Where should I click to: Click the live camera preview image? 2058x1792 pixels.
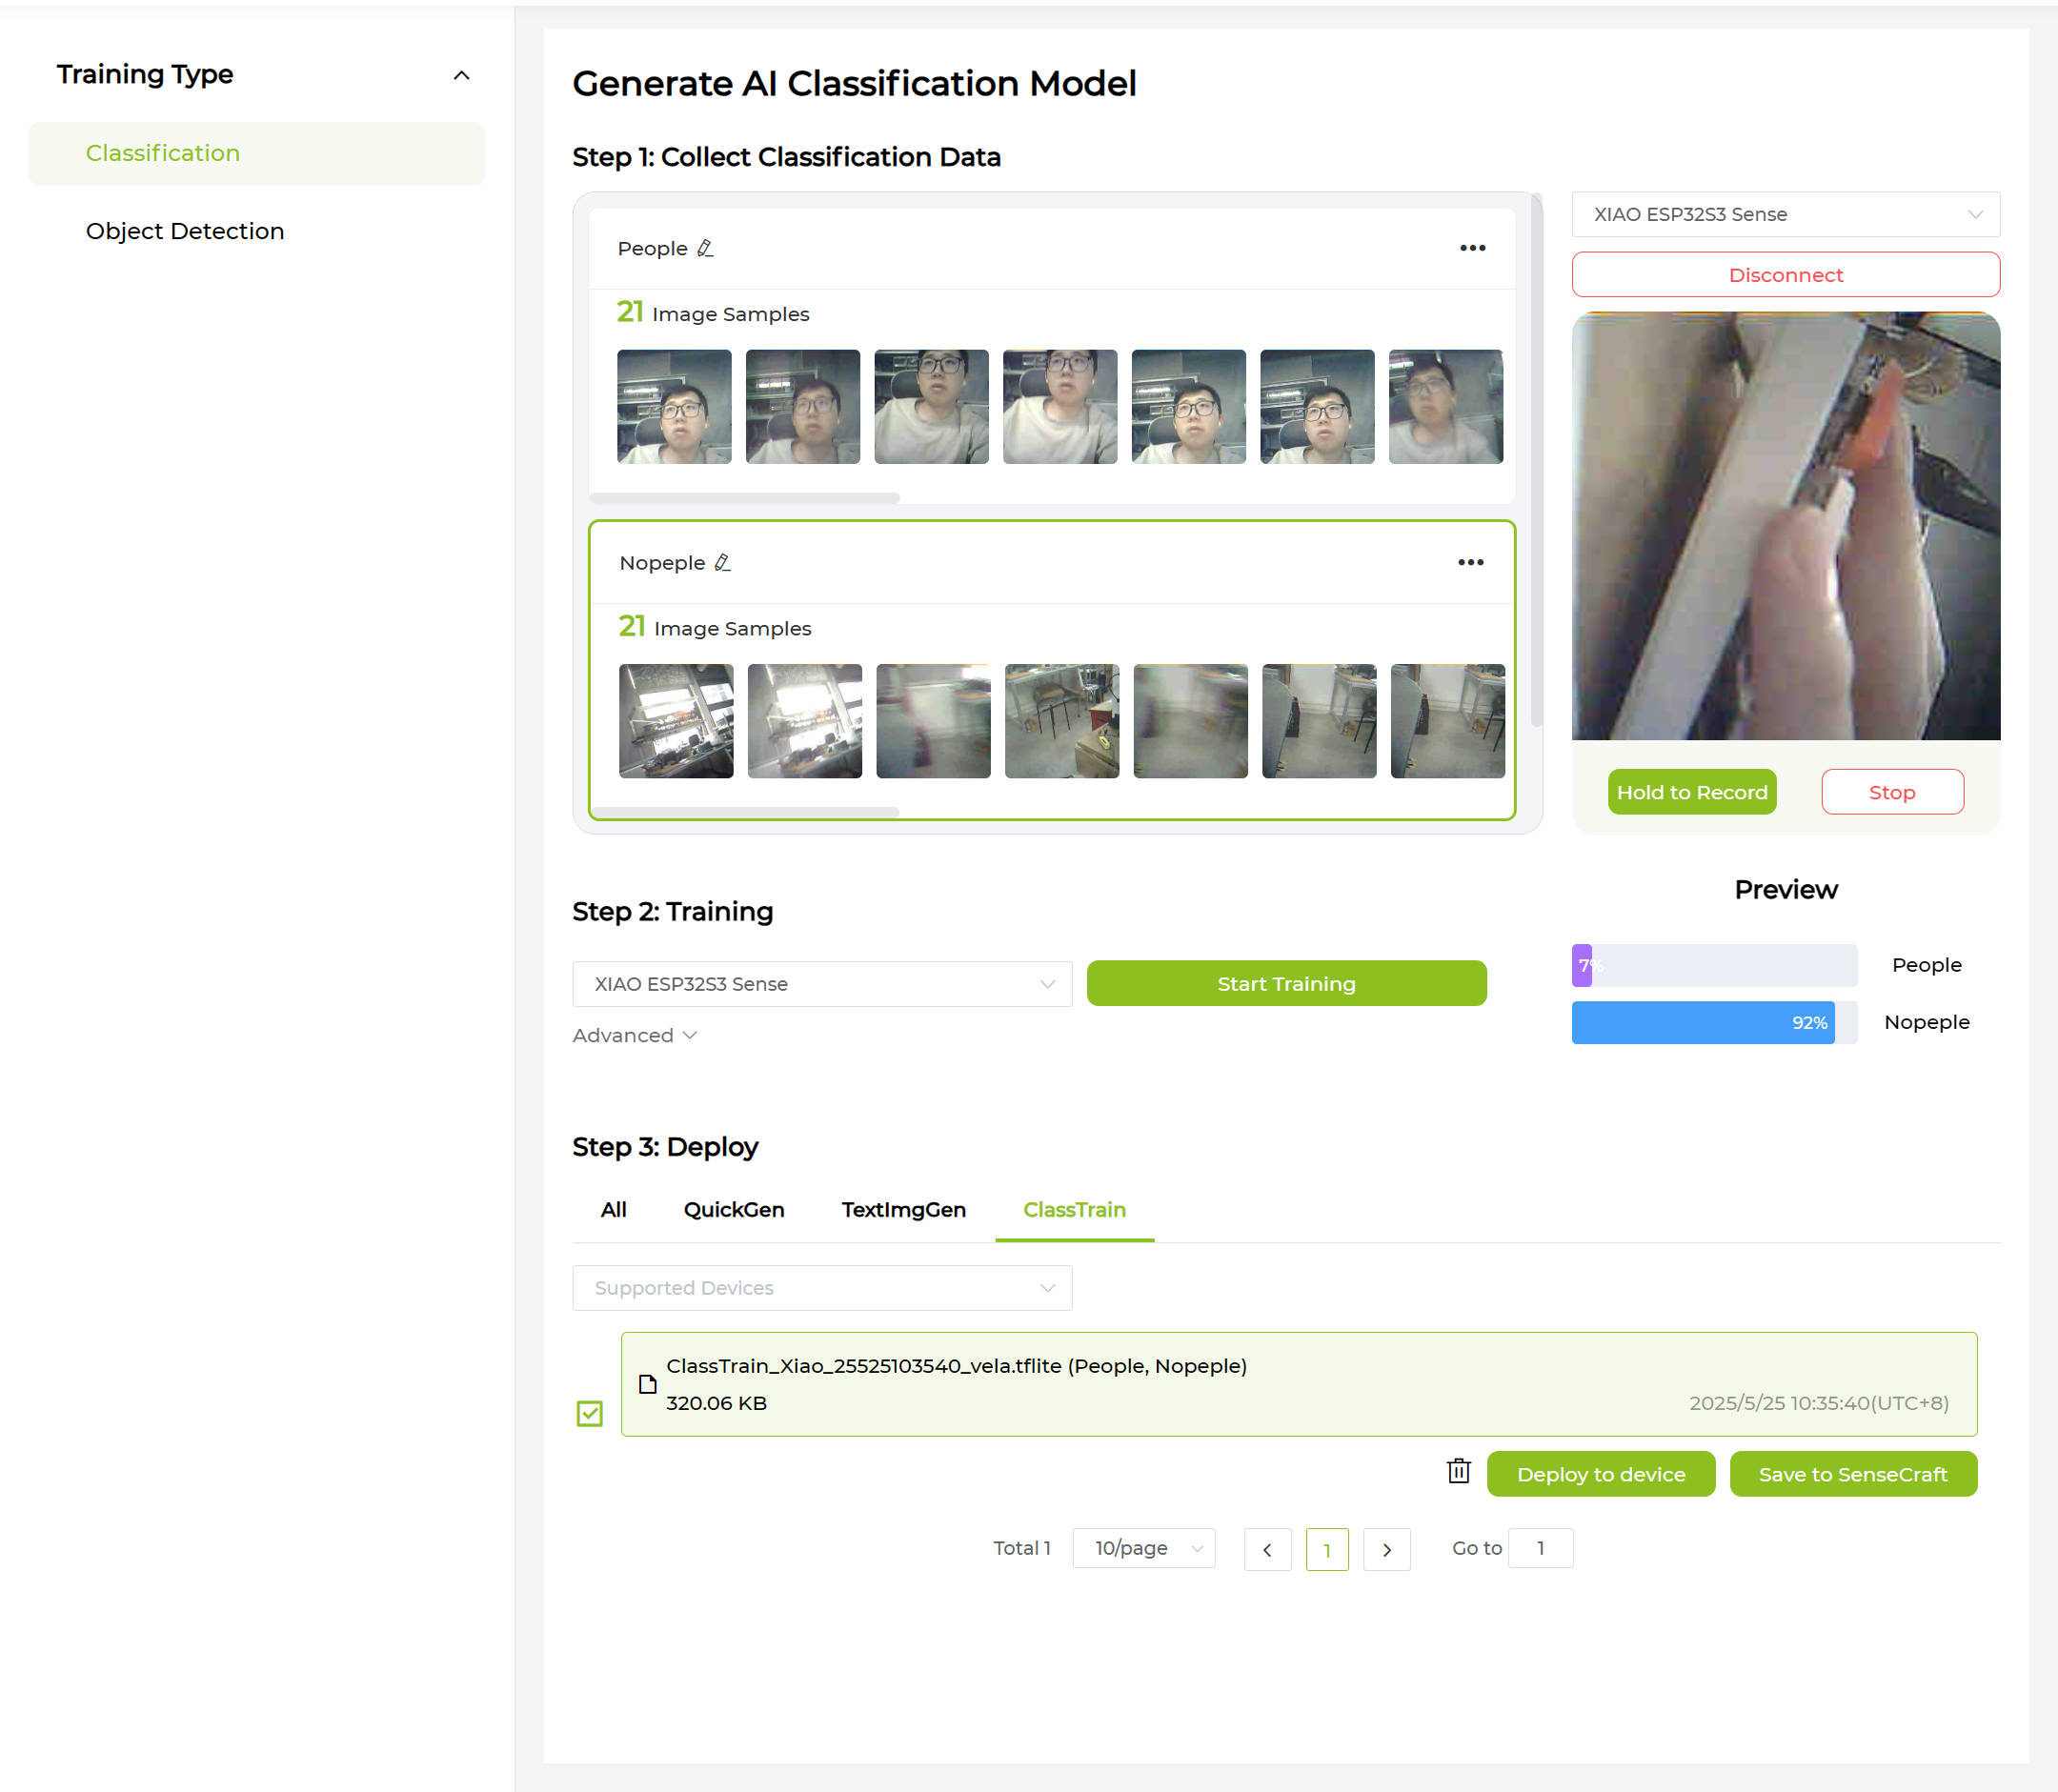1785,526
